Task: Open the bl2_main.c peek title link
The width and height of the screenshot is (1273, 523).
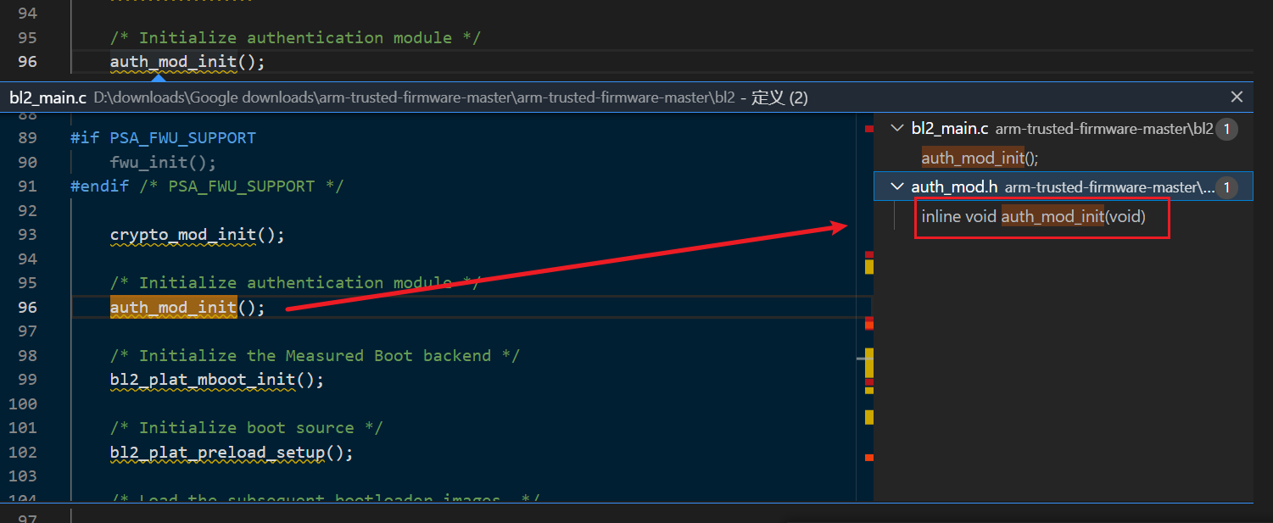Action: coord(47,97)
